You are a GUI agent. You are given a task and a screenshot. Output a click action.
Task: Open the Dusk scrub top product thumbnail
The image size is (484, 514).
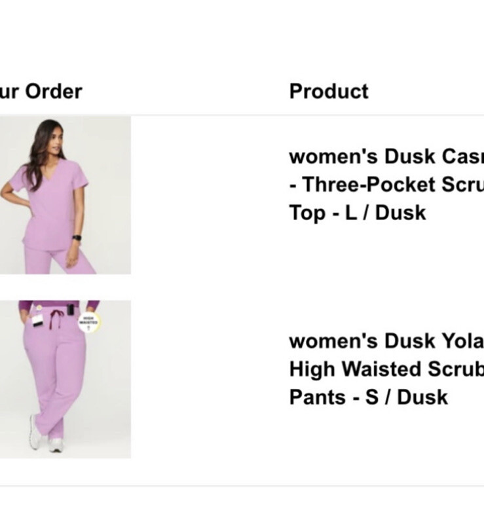(64, 195)
